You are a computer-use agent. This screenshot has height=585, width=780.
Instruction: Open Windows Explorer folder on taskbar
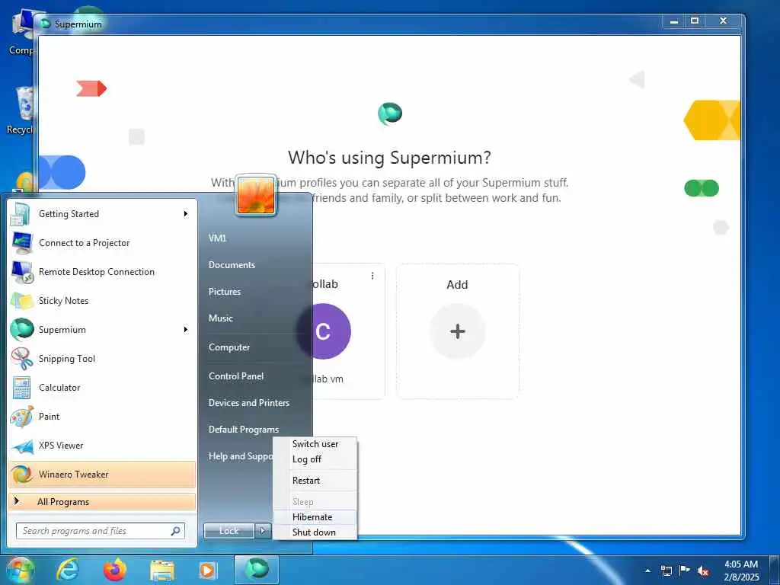[x=161, y=571]
